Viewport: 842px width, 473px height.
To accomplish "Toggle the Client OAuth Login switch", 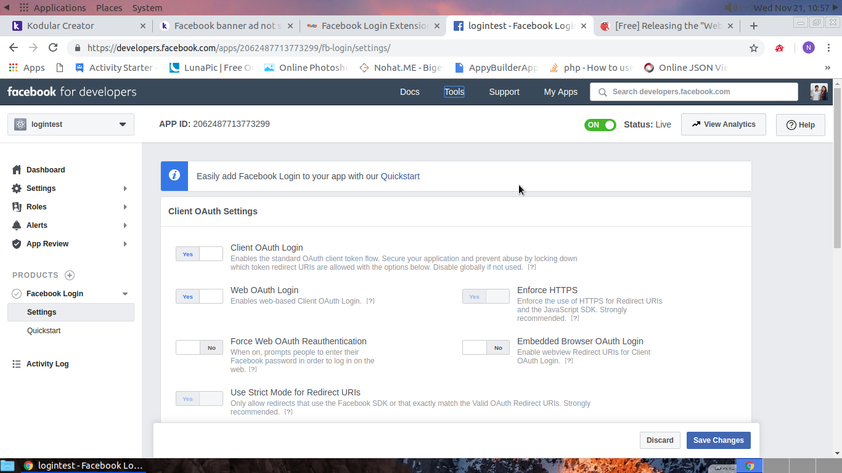I will [x=199, y=254].
